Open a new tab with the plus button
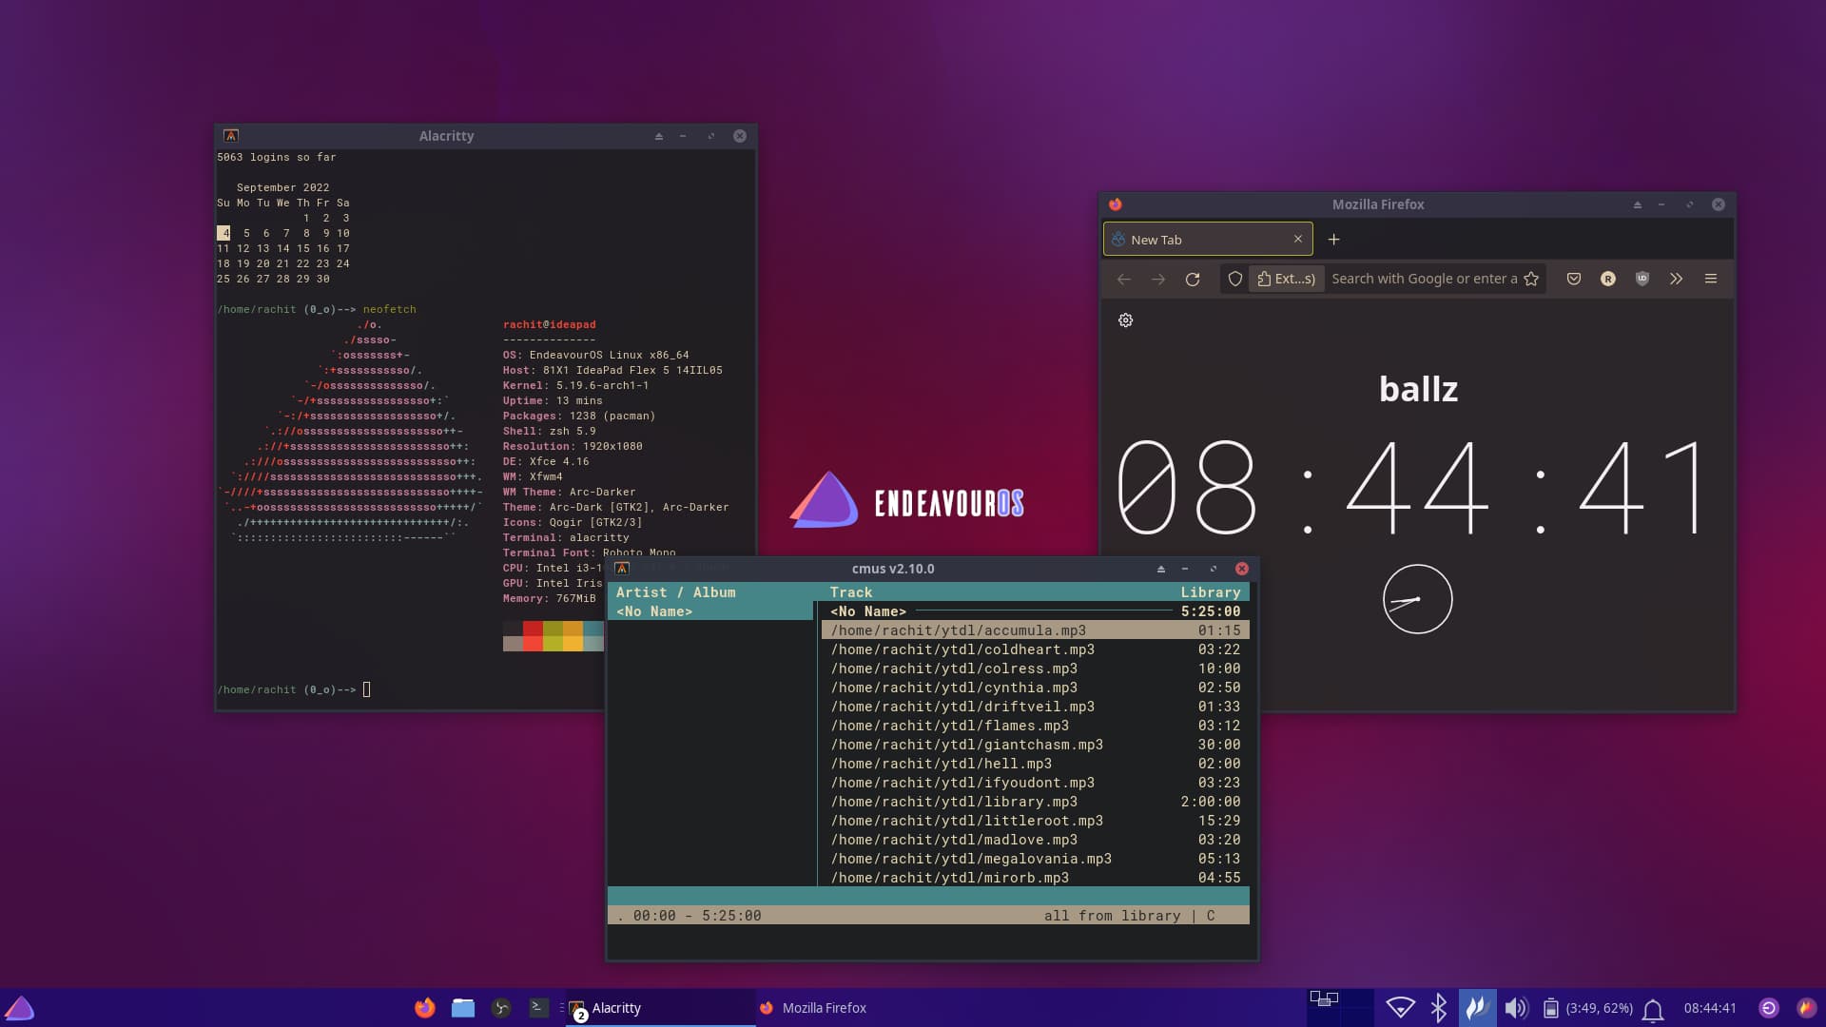This screenshot has width=1826, height=1027. point(1333,240)
